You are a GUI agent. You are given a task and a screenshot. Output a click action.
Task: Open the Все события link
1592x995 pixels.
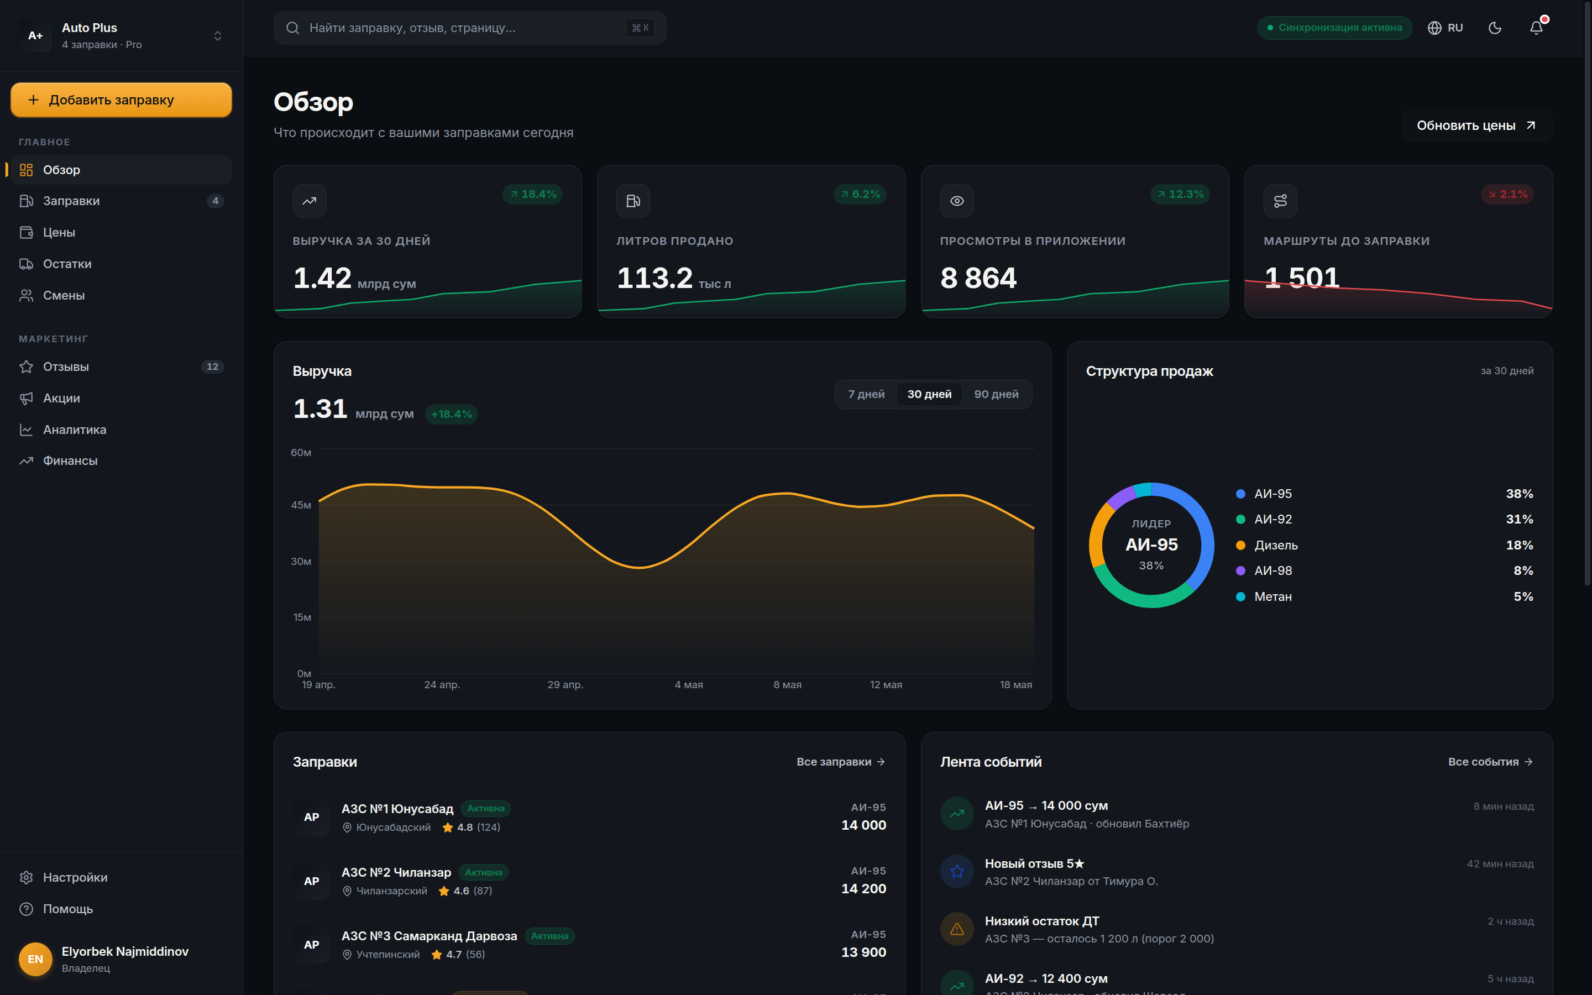1491,761
